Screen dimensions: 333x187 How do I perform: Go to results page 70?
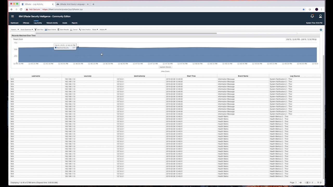tap(318, 183)
